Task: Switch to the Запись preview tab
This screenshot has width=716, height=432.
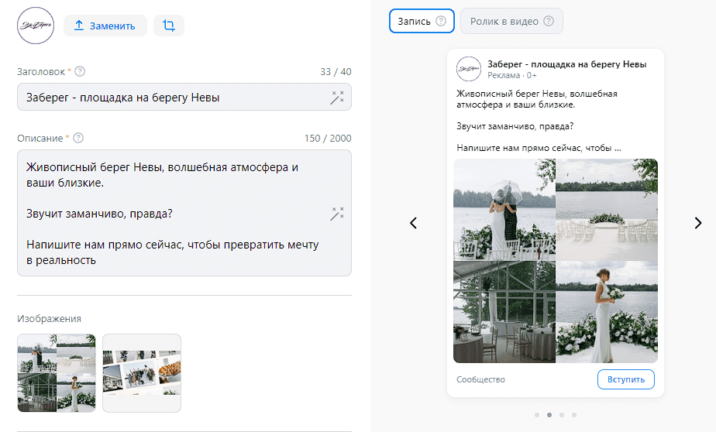Action: pos(422,21)
